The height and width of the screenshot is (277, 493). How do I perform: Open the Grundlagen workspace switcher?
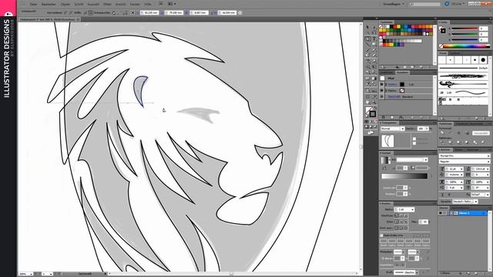pos(394,4)
